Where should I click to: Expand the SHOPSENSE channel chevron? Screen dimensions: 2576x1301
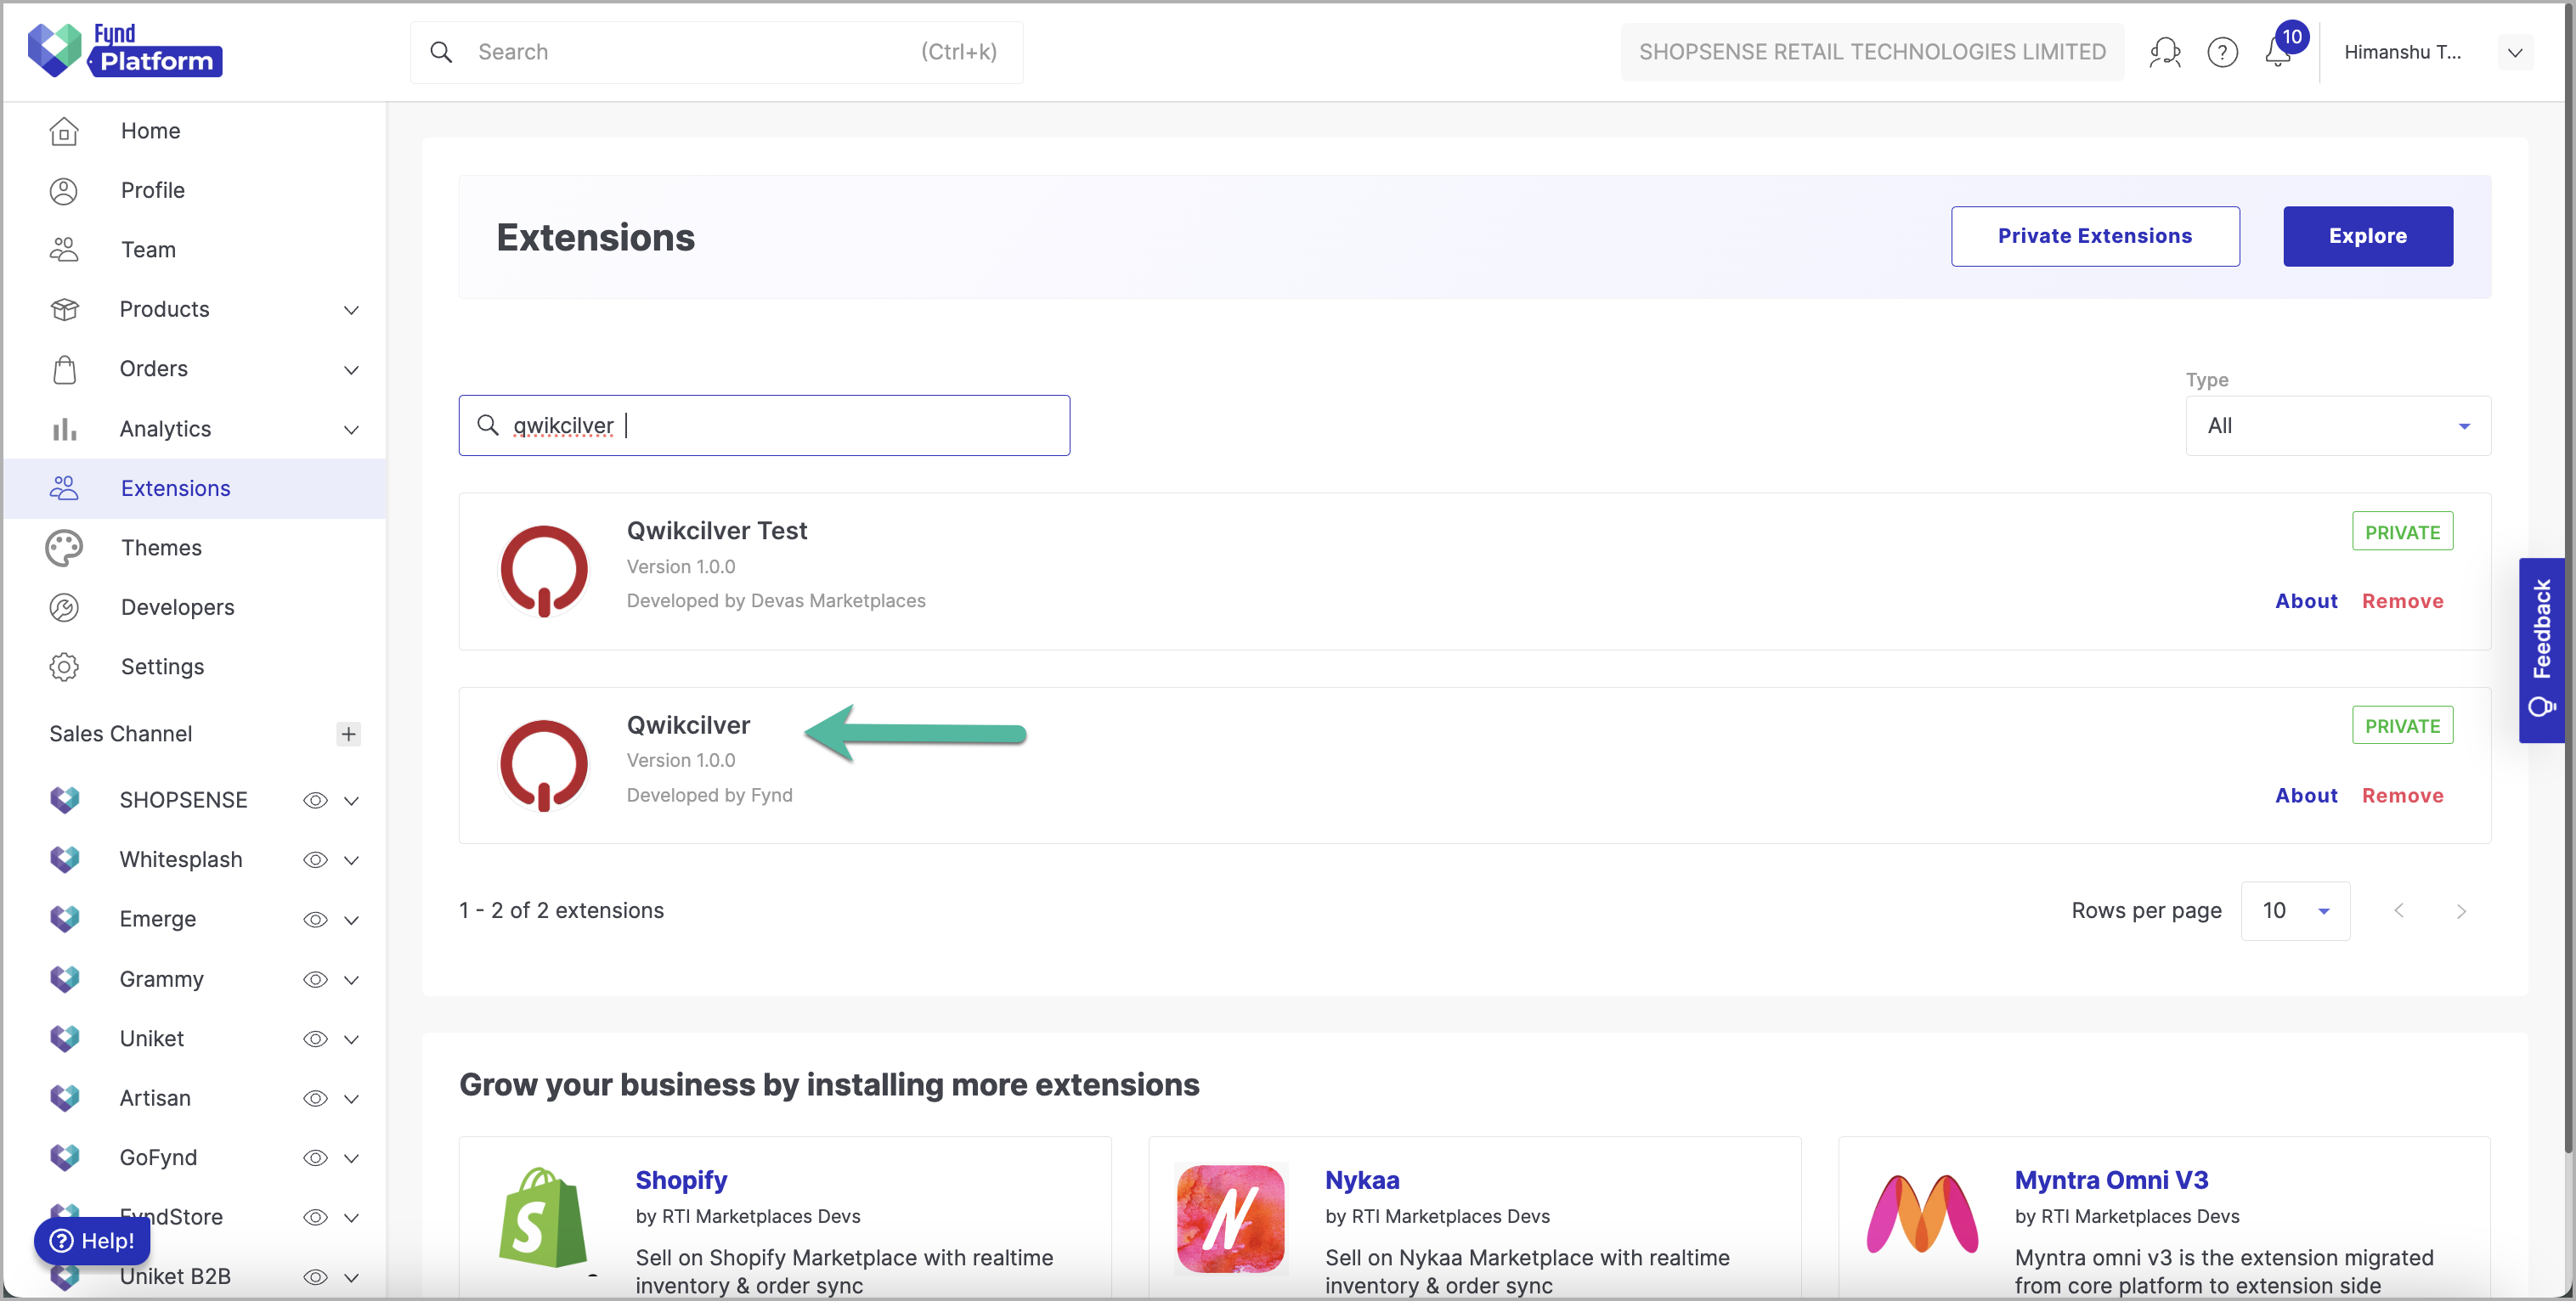point(351,800)
